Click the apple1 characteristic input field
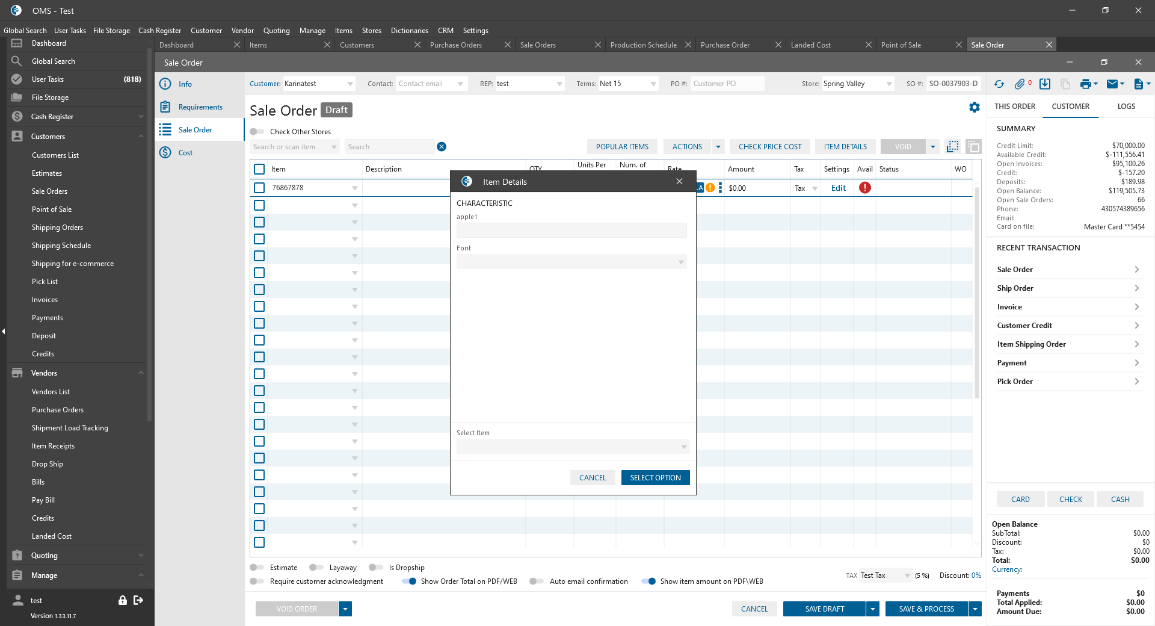The height and width of the screenshot is (626, 1155). pyautogui.click(x=571, y=231)
